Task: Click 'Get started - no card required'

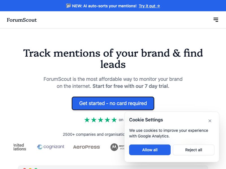Action: tap(113, 103)
